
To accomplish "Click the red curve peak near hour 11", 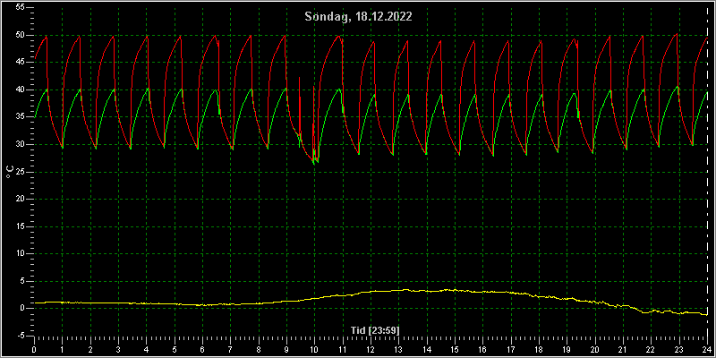I will click(339, 36).
